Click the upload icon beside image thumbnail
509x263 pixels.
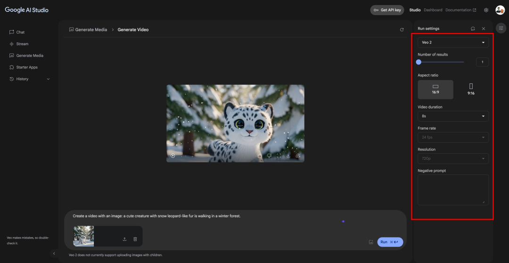124,239
